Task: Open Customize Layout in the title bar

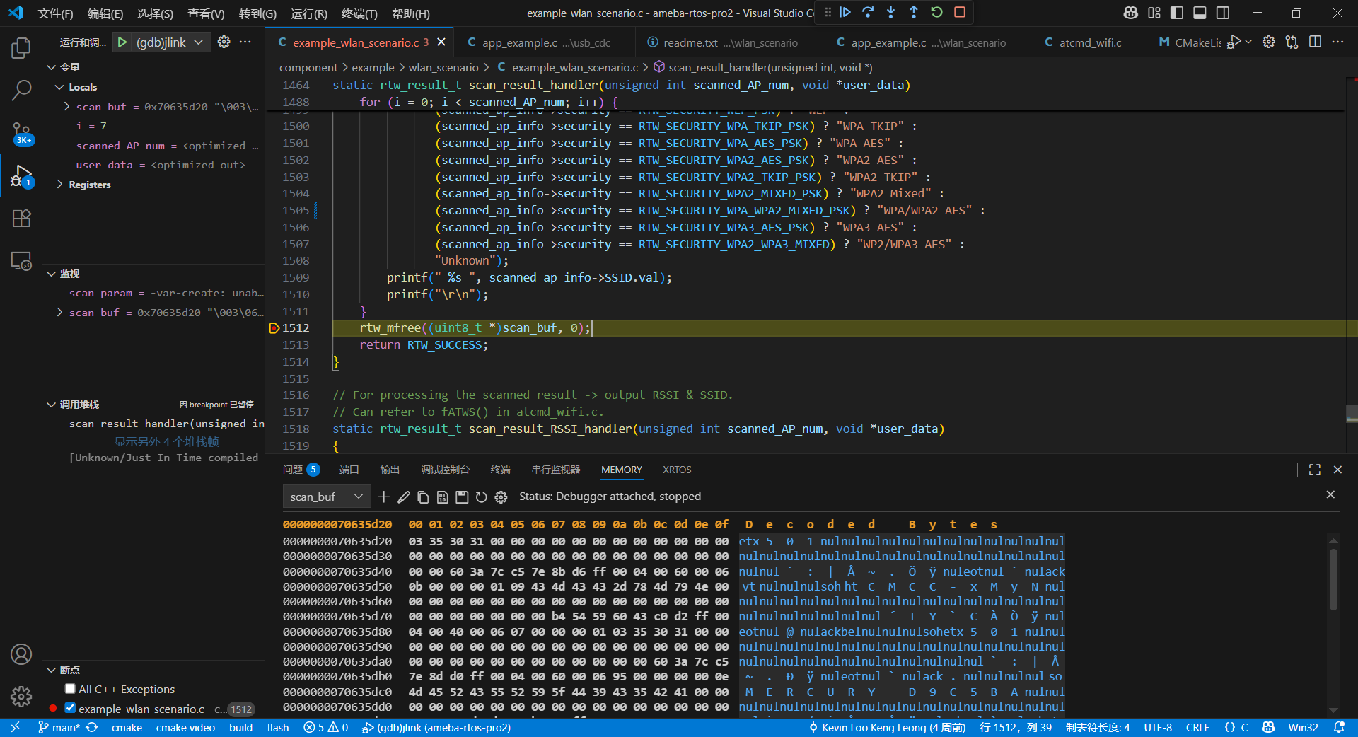Action: click(x=1154, y=13)
